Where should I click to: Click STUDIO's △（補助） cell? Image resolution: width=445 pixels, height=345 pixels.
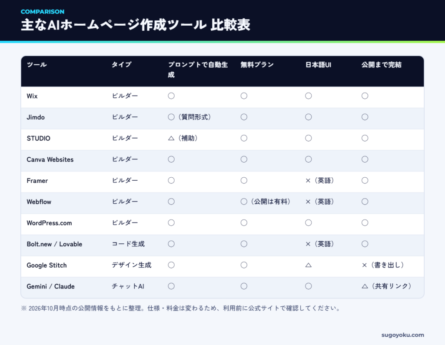click(183, 138)
